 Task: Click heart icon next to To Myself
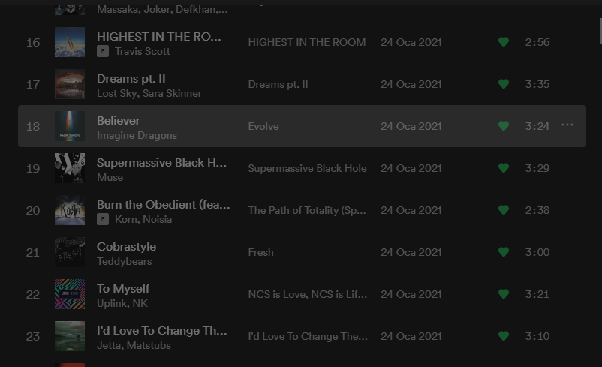click(504, 294)
